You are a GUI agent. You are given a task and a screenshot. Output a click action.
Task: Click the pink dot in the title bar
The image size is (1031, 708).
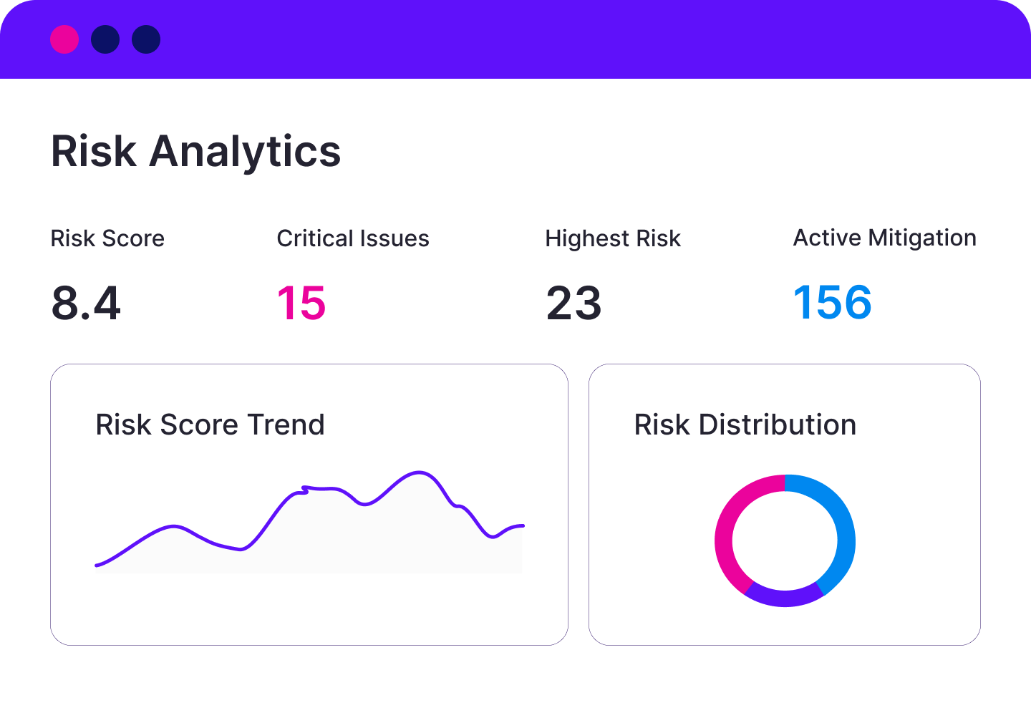[64, 39]
